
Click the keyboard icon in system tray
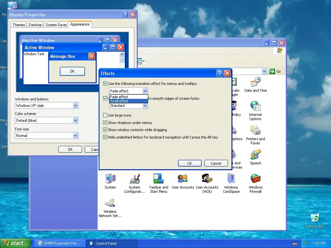[295, 243]
